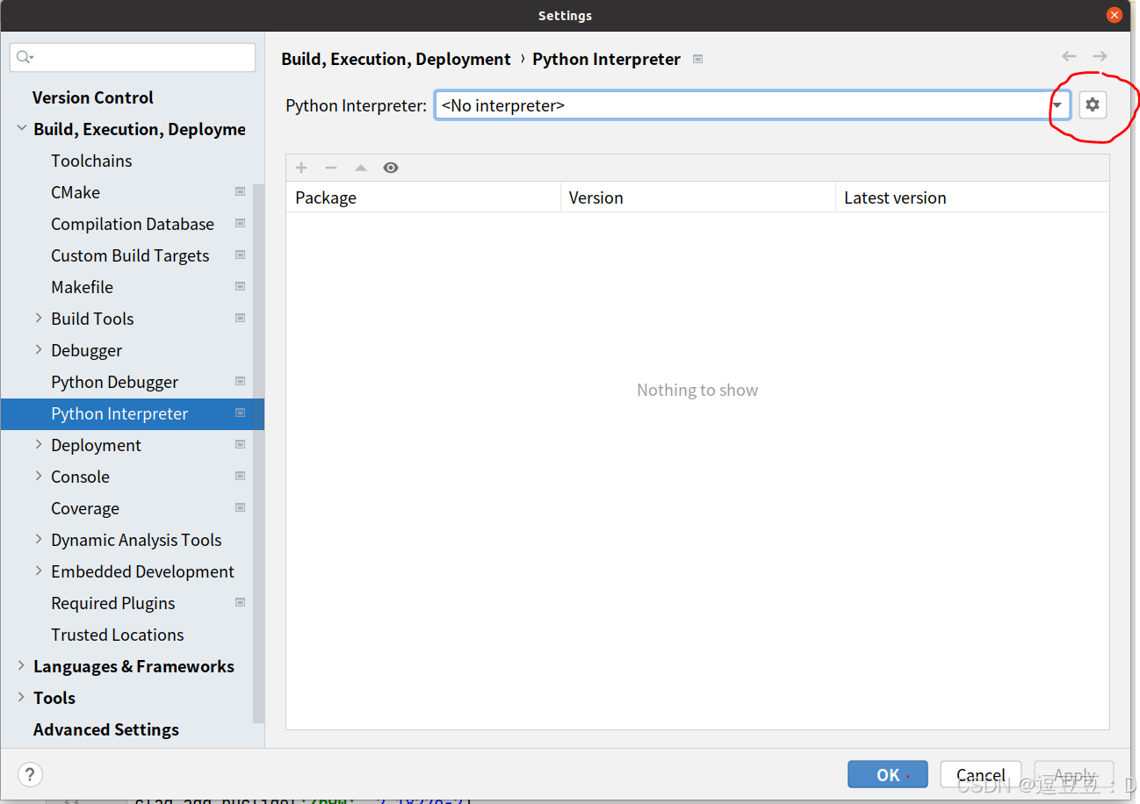Open CMake settings page
1140x804 pixels.
point(76,192)
